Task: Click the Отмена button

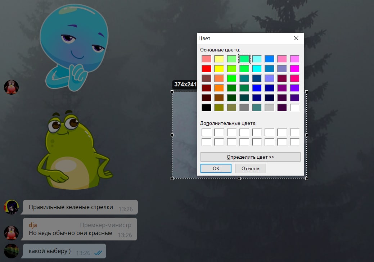Action: [x=251, y=168]
